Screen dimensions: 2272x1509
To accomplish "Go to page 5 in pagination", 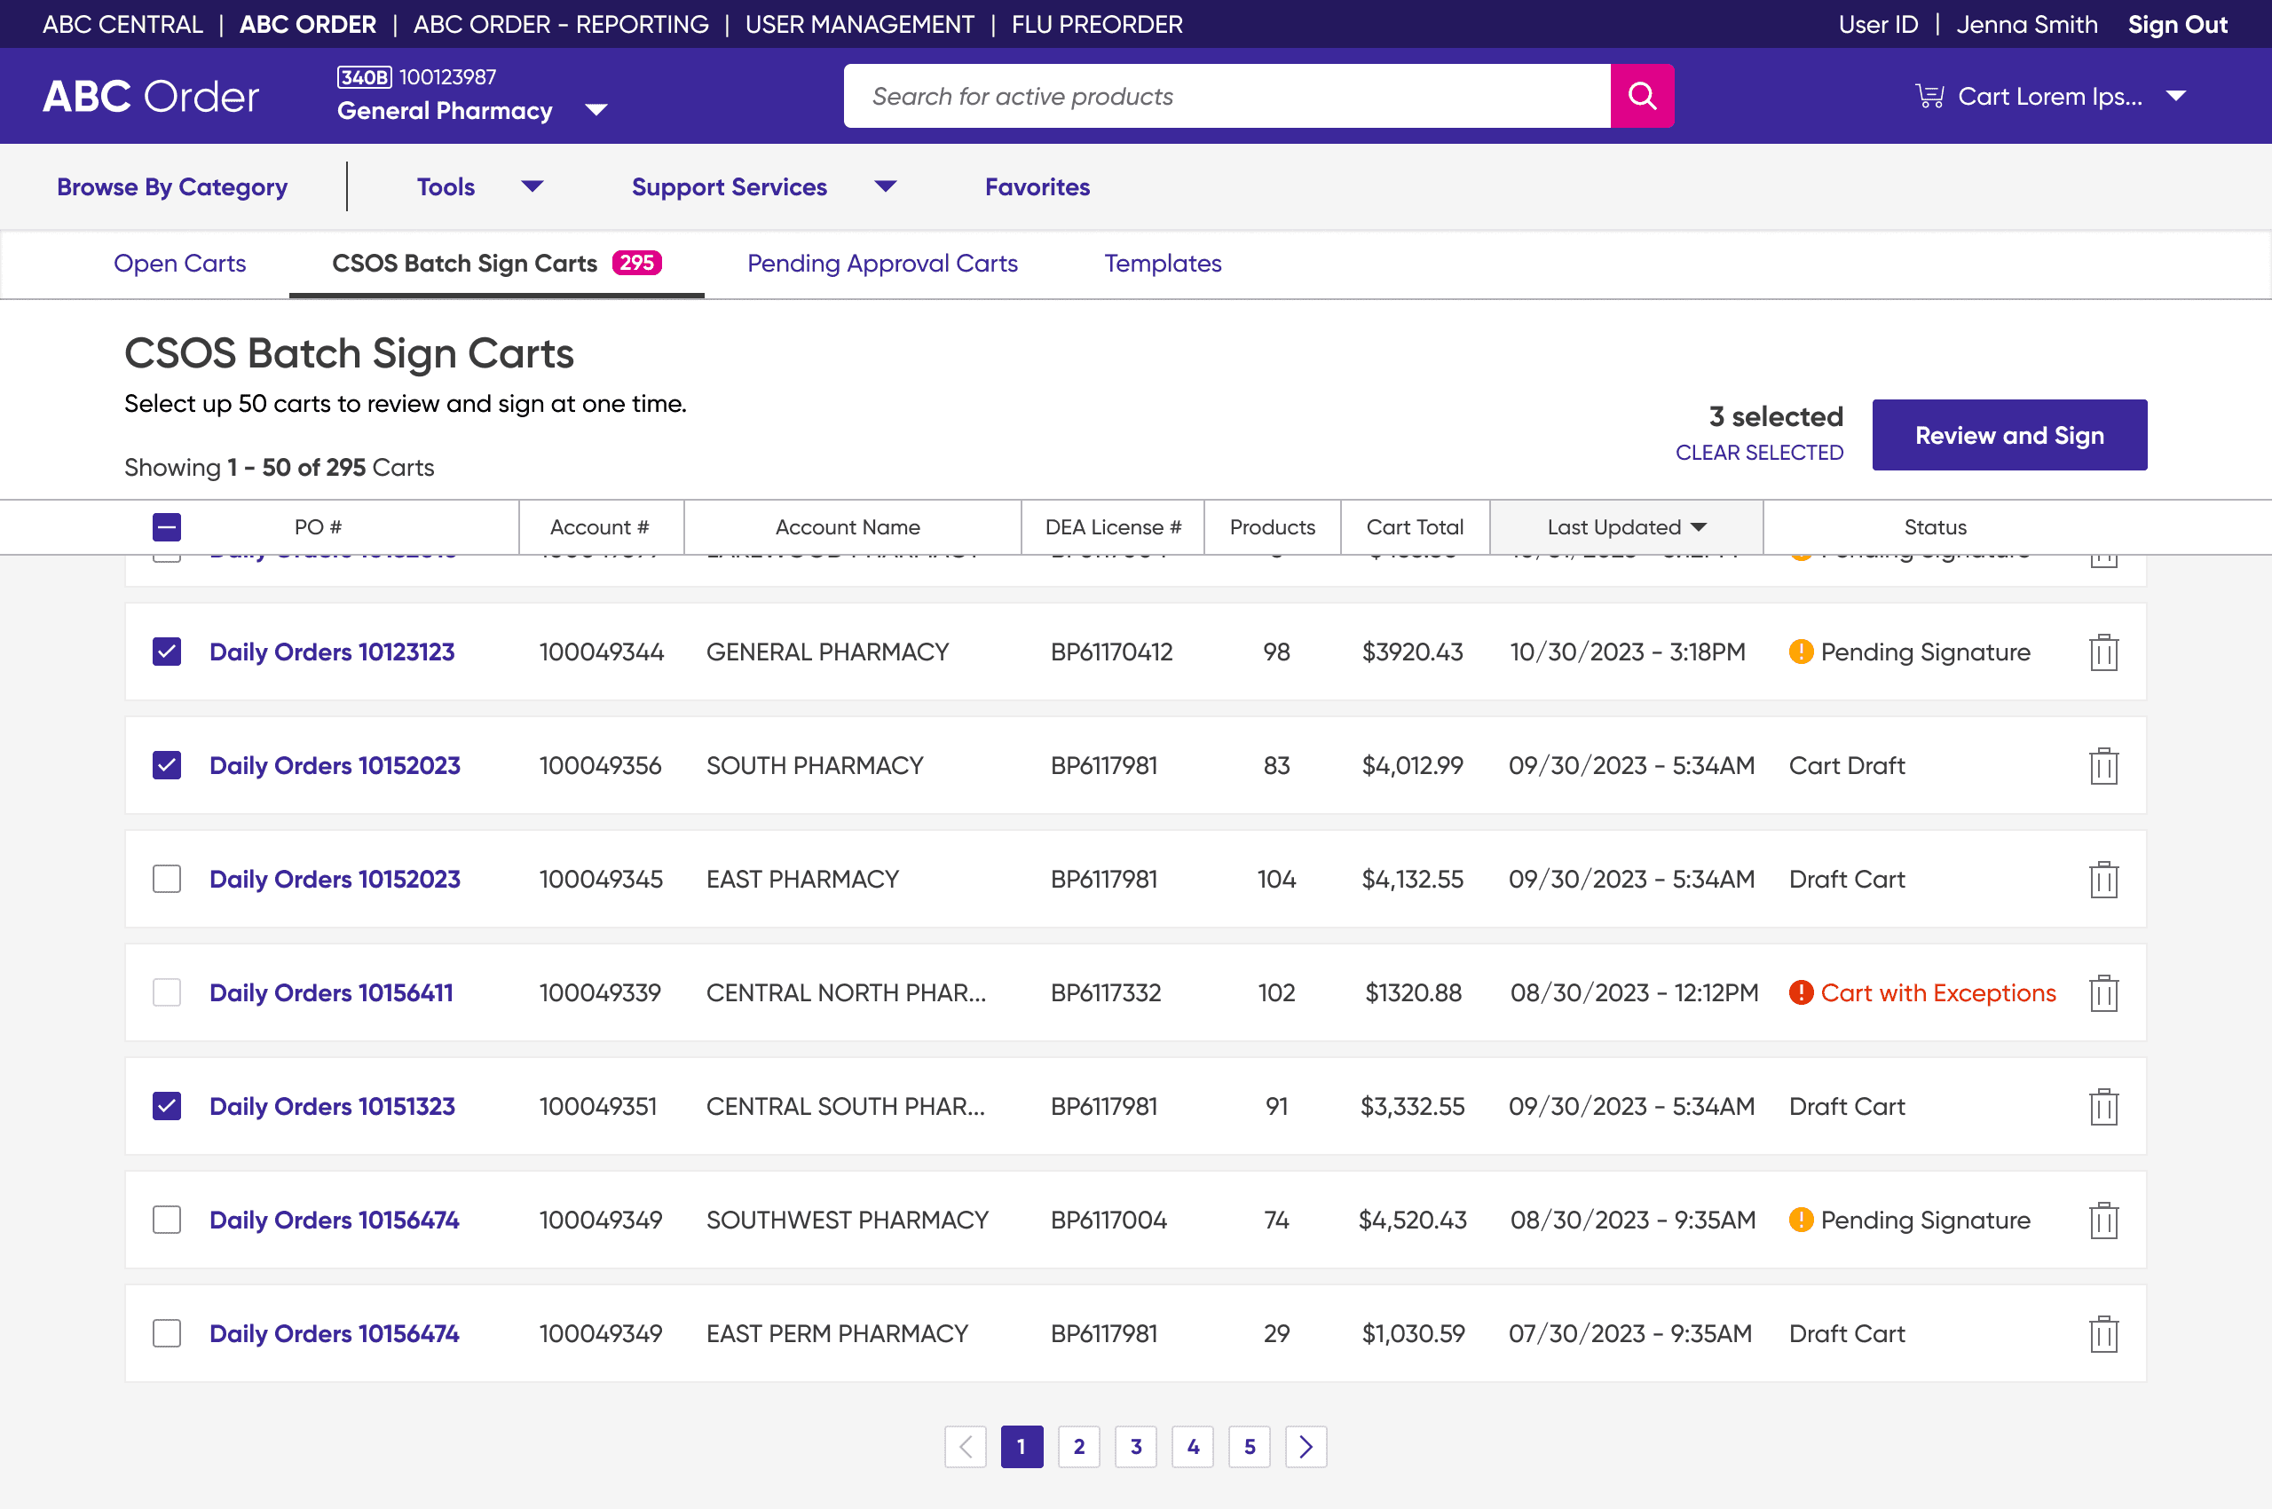I will coord(1249,1447).
